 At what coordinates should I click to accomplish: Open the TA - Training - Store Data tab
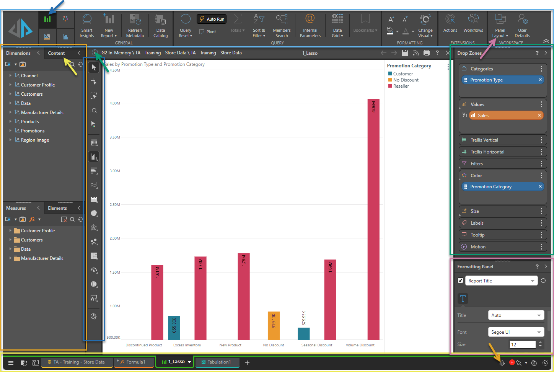coord(77,362)
